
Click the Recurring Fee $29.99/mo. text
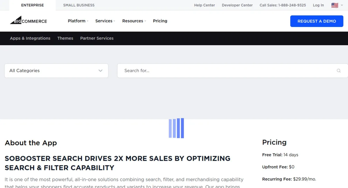pos(289,179)
